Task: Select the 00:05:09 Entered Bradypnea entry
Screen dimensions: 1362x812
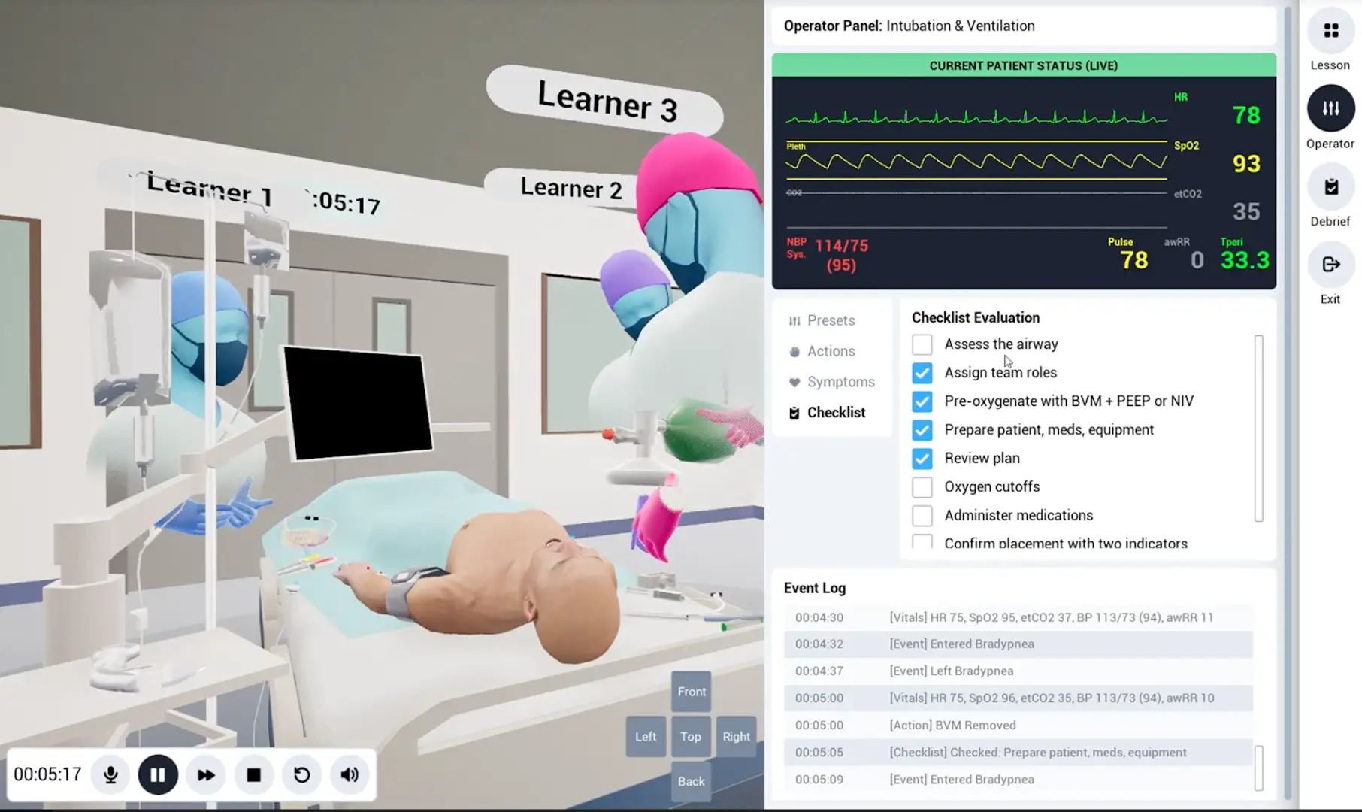Action: point(1018,779)
